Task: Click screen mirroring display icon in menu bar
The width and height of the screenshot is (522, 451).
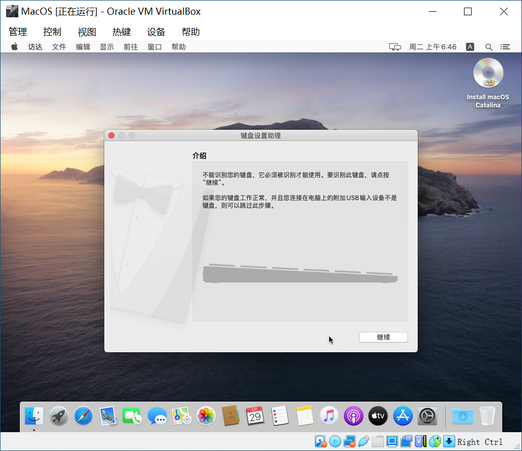Action: pyautogui.click(x=395, y=47)
